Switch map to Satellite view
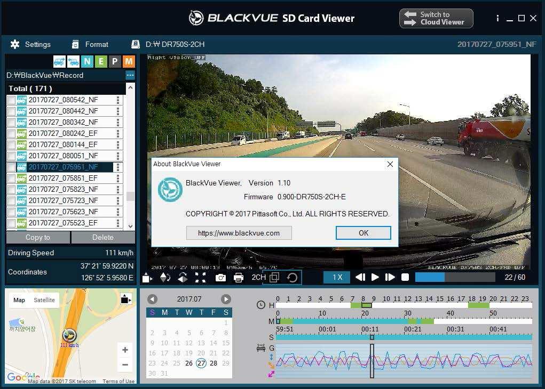Viewport: 545px width, 389px height. (x=44, y=300)
